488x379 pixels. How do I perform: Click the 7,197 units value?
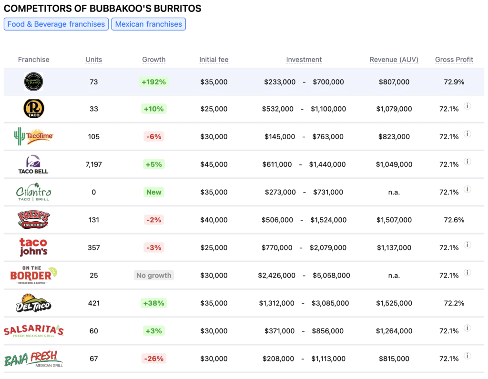point(94,164)
